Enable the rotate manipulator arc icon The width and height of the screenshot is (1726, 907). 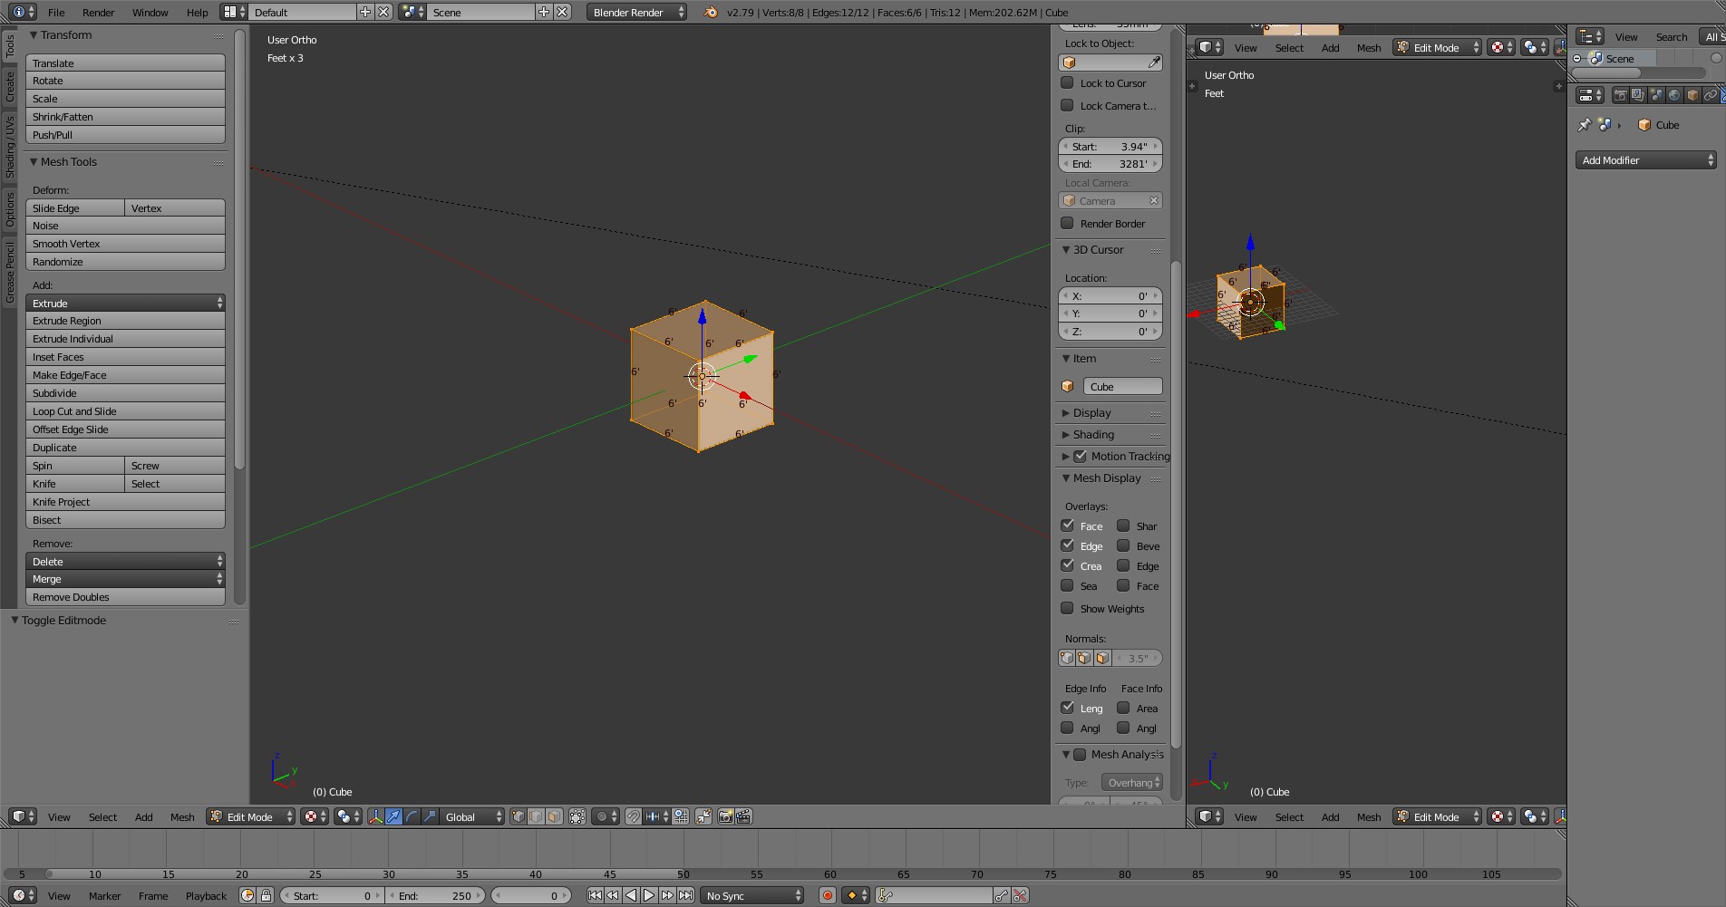(412, 816)
